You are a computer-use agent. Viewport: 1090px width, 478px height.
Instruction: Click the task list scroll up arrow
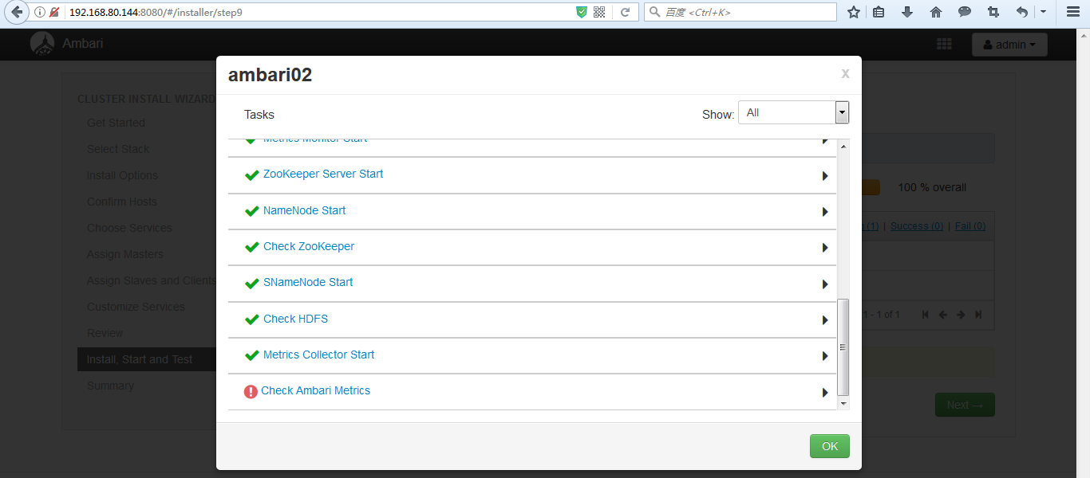coord(843,146)
